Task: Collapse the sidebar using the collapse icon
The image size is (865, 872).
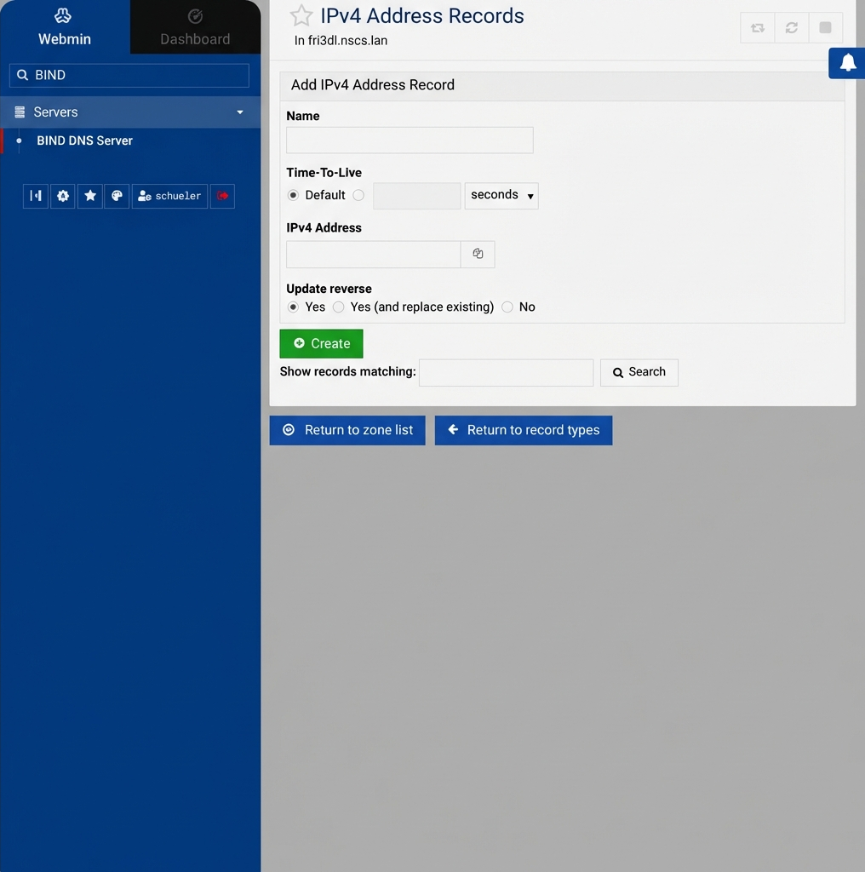Action: click(35, 196)
